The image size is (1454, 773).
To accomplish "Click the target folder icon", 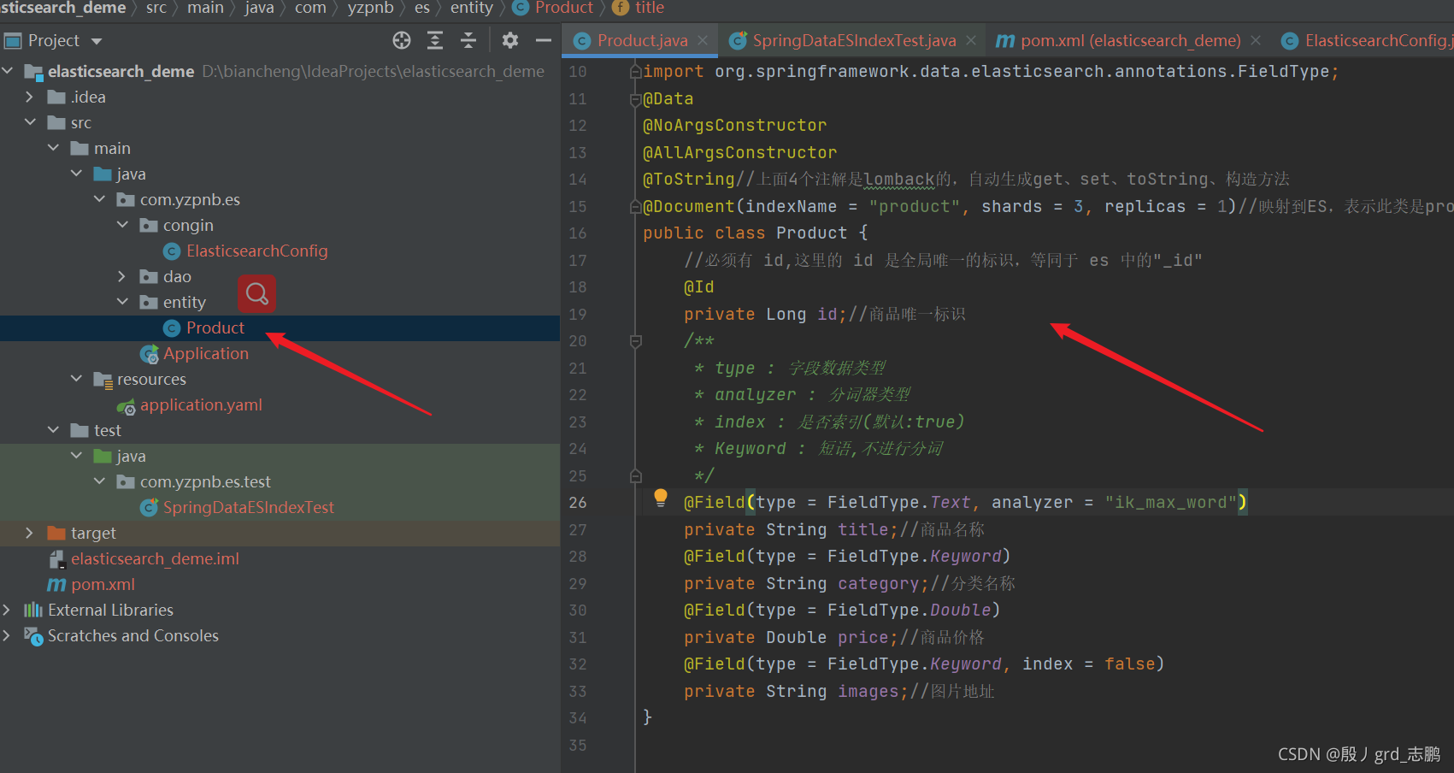I will click(x=56, y=534).
